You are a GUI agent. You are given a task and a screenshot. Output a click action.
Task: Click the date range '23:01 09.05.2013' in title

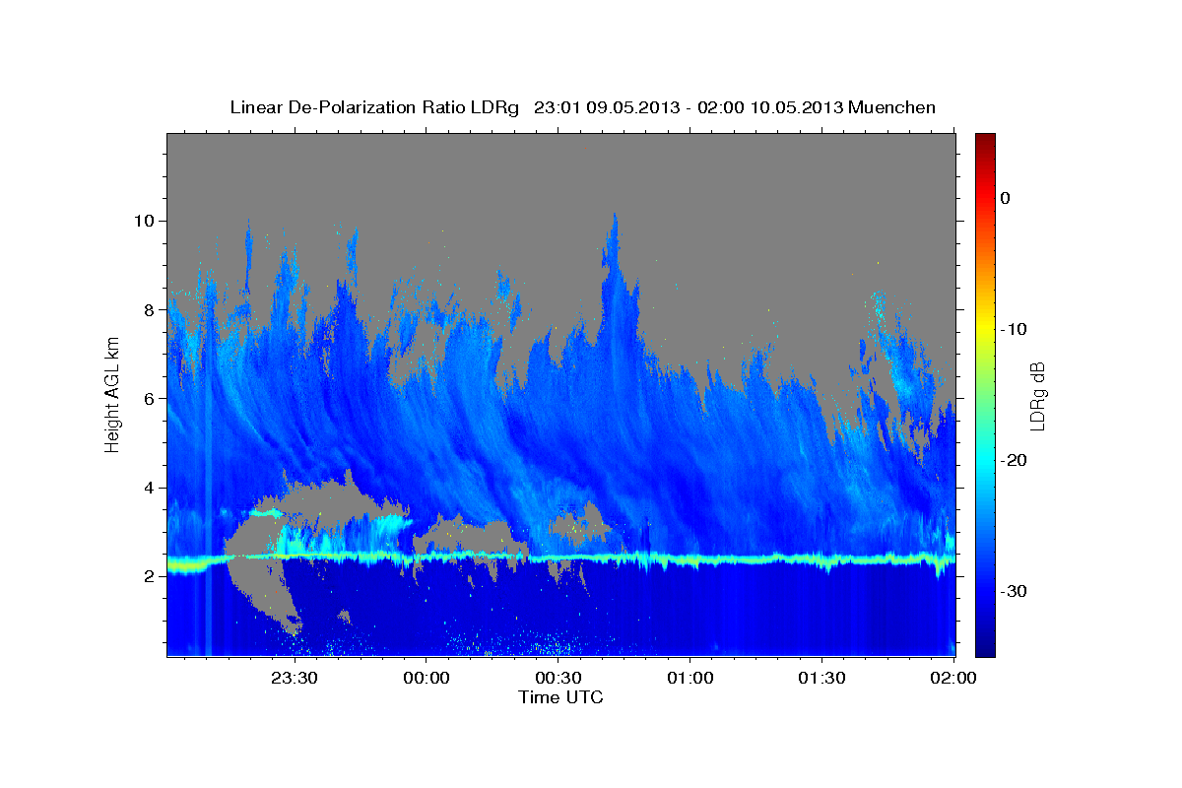607,107
